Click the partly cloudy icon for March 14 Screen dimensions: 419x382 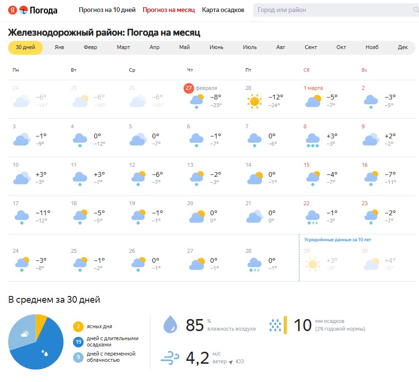(x=255, y=178)
